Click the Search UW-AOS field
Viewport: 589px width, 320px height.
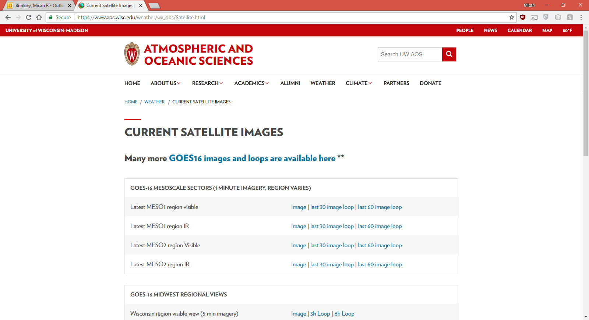[410, 54]
